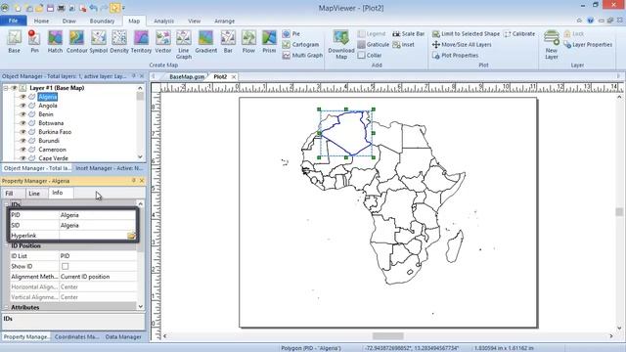The width and height of the screenshot is (626, 352).
Task: Choose the Pin map tool
Action: coord(34,41)
